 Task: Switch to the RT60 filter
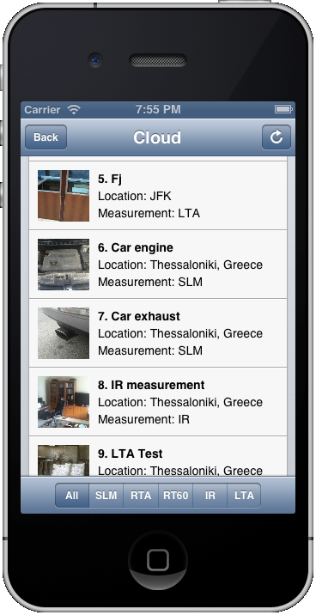click(x=175, y=496)
